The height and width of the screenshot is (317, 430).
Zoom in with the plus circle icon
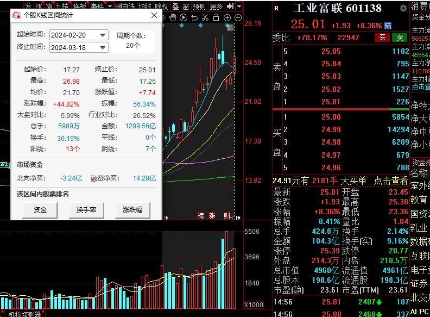coord(228,17)
